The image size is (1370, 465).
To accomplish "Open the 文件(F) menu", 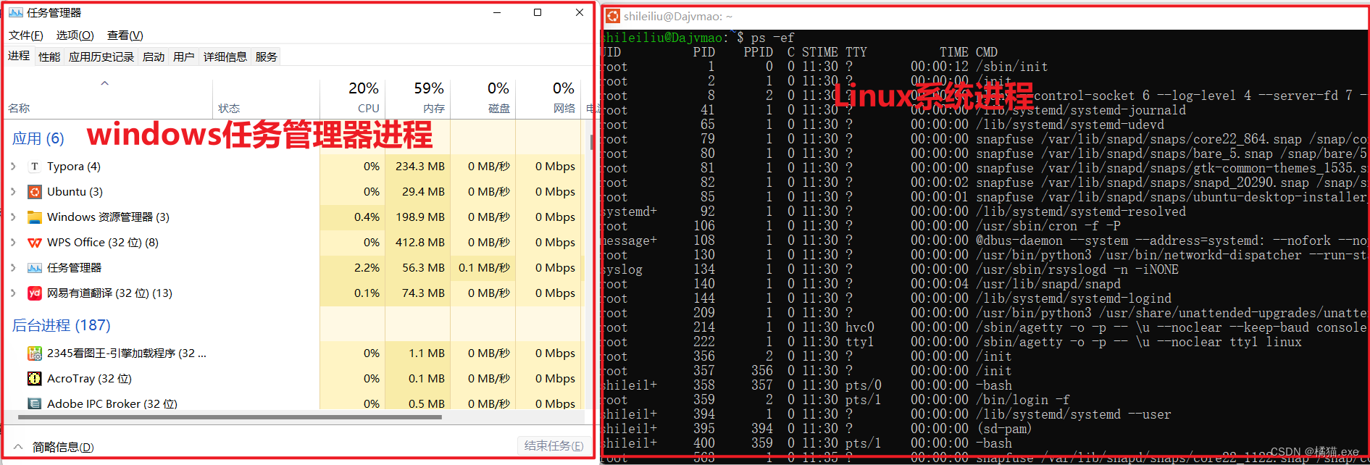I will coord(26,35).
